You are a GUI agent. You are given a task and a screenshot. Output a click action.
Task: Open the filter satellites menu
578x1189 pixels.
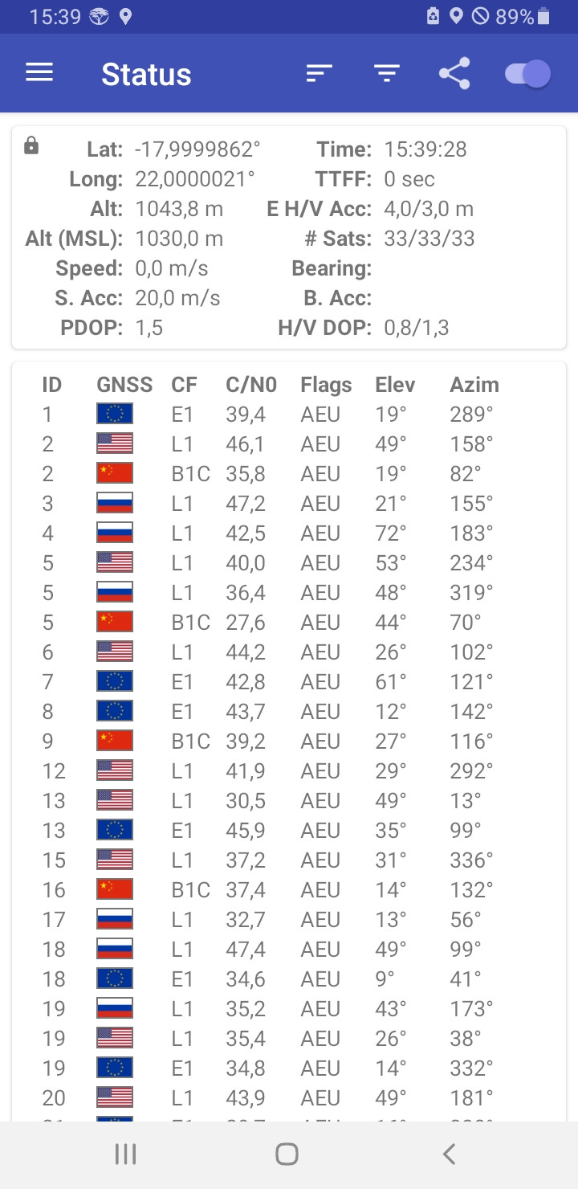click(x=387, y=74)
